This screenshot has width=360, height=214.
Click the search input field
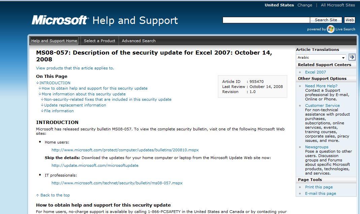tap(266, 20)
